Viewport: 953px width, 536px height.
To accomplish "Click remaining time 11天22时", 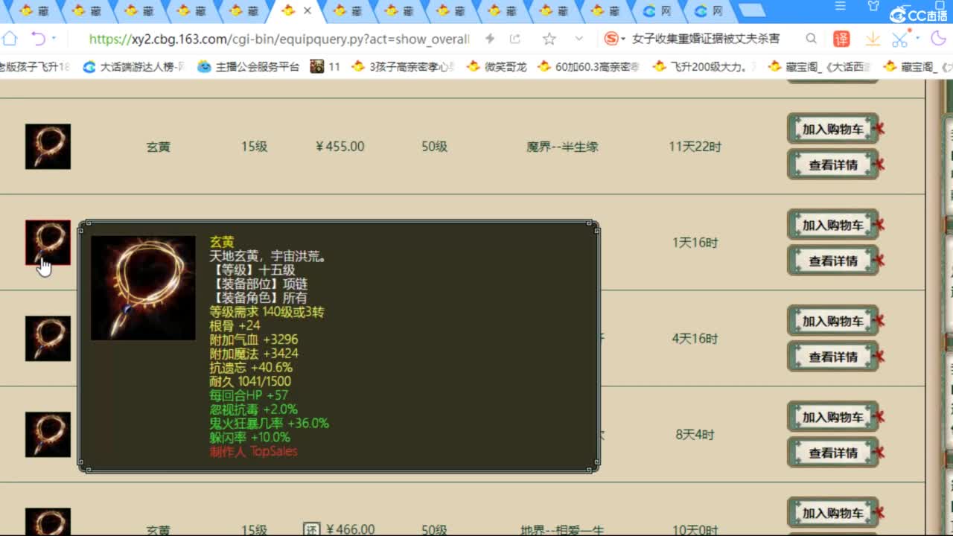I will 695,147.
